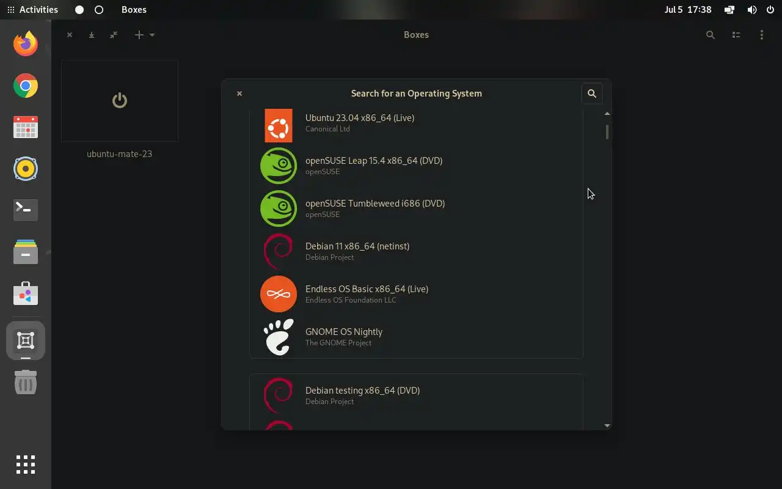The height and width of the screenshot is (489, 782).
Task: Open the Software store in dock
Action: coord(26,293)
